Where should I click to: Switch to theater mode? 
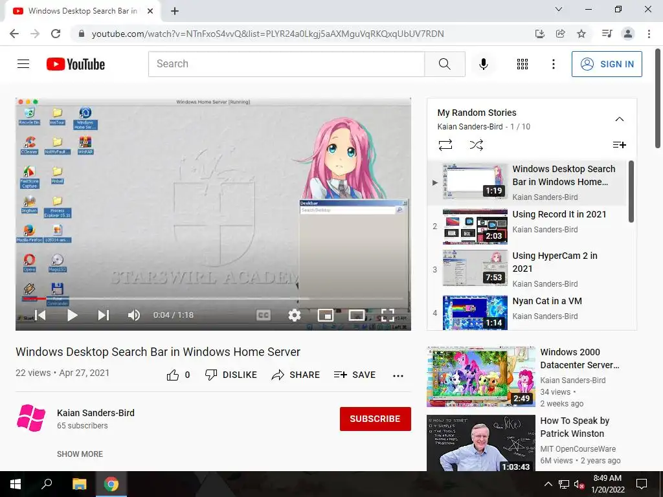click(x=357, y=315)
